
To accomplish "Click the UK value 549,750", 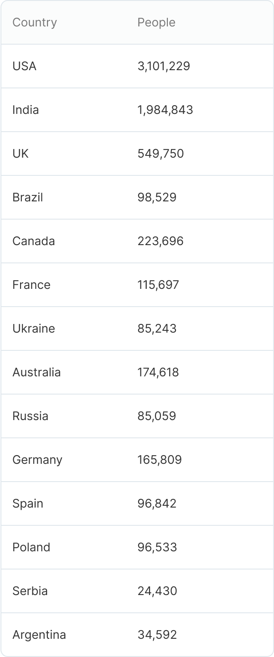I will [x=160, y=154].
